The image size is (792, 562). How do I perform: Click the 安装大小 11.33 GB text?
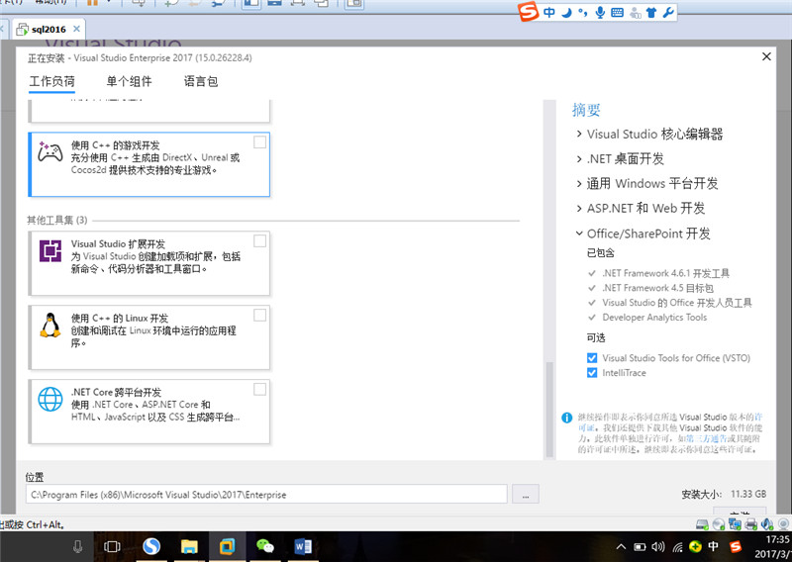pyautogui.click(x=724, y=494)
